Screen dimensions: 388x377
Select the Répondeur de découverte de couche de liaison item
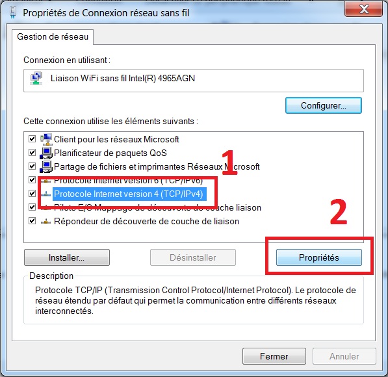click(x=146, y=221)
